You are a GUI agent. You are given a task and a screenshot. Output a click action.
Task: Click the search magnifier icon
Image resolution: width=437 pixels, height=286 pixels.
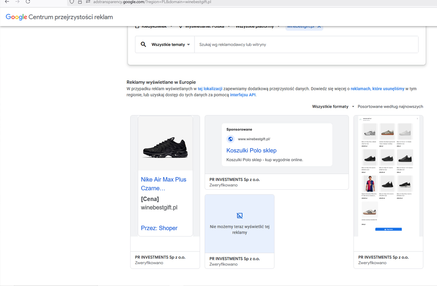coord(143,44)
